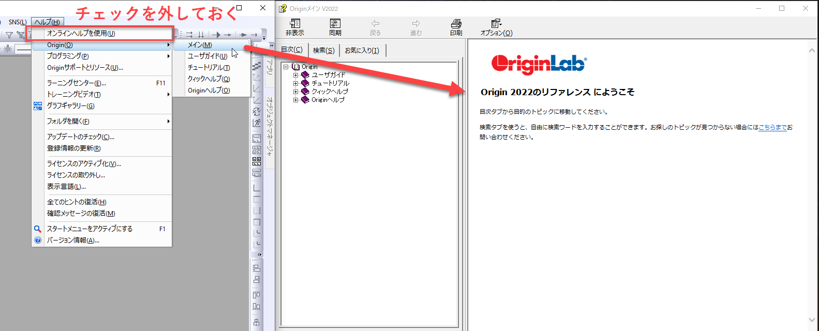Expand the ユーザガイド tree node
Screen dimensions: 819x331
[296, 75]
